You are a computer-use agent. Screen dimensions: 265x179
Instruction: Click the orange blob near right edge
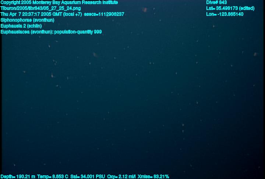click(x=255, y=54)
